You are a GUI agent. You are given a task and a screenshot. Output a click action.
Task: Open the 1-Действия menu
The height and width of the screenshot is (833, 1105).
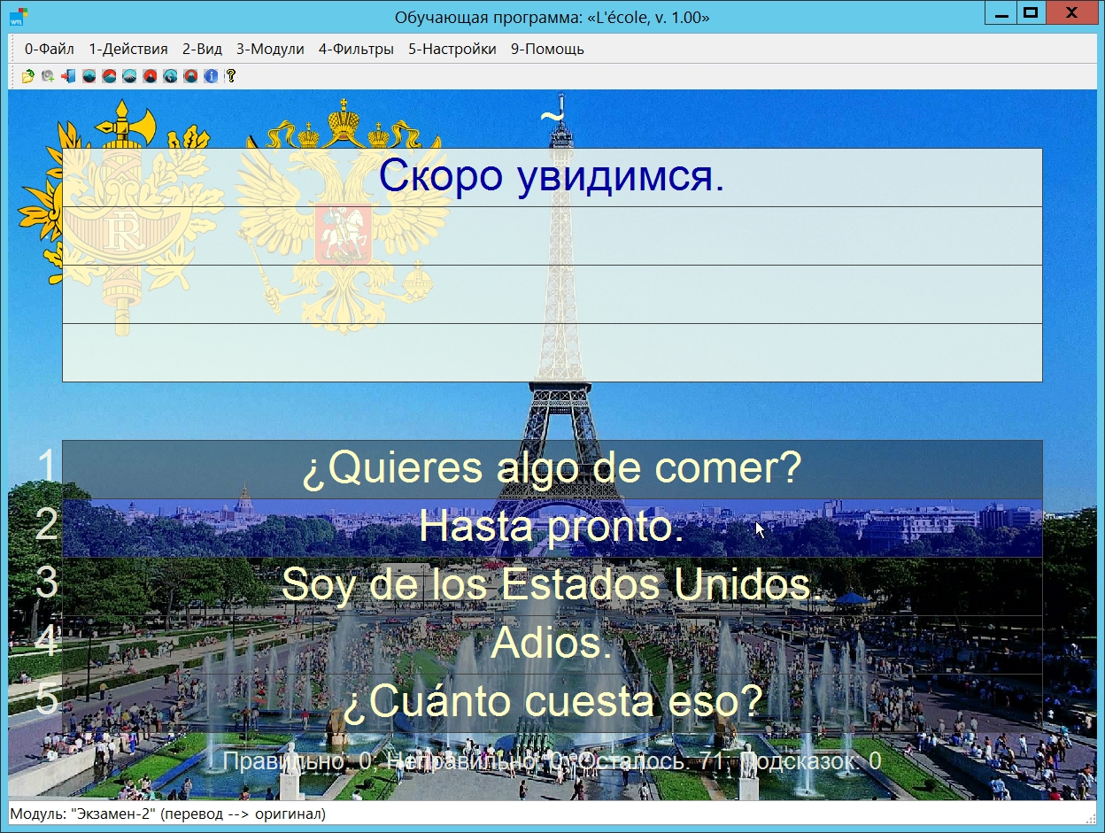click(x=128, y=50)
